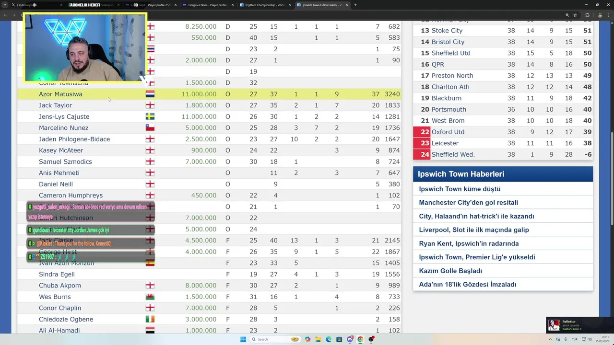This screenshot has width=614, height=345.
Task: Click the Sweden flag beside Jens-Lys Cajuste
Action: [x=150, y=116]
